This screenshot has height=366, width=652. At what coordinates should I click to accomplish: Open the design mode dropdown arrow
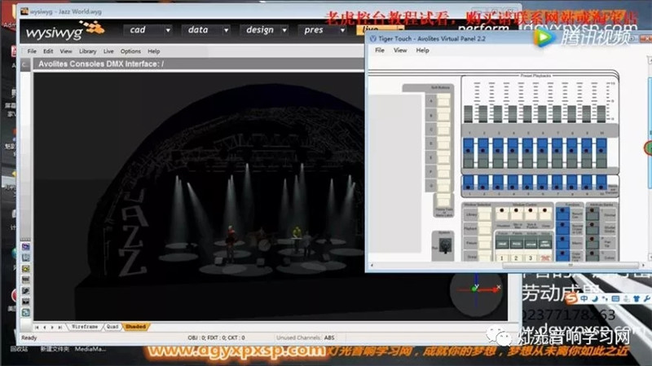(284, 30)
